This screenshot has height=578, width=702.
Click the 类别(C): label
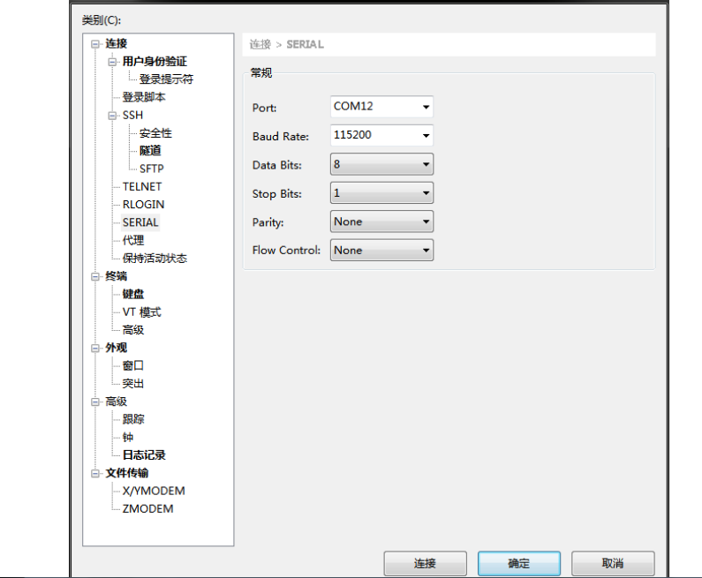(102, 20)
